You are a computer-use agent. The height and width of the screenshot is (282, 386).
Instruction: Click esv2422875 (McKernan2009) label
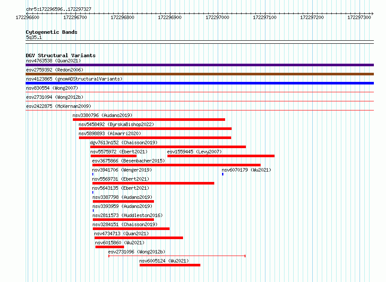click(59, 106)
